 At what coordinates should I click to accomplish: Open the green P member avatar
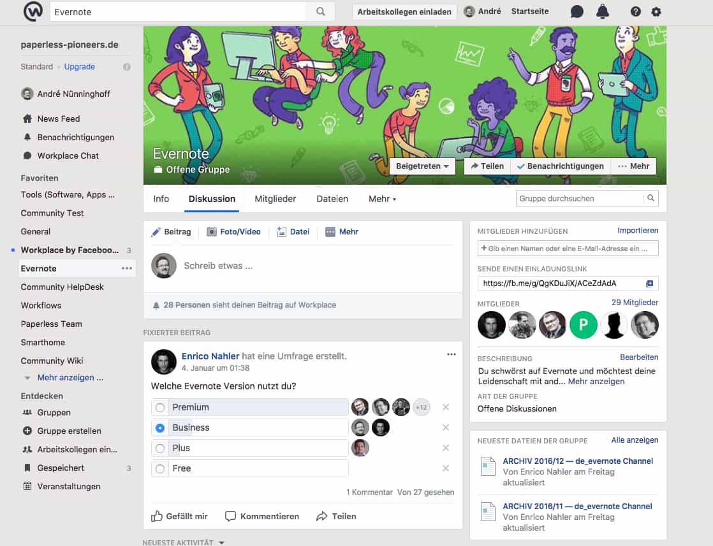click(x=584, y=325)
